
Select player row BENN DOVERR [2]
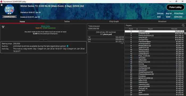tap(154, 78)
